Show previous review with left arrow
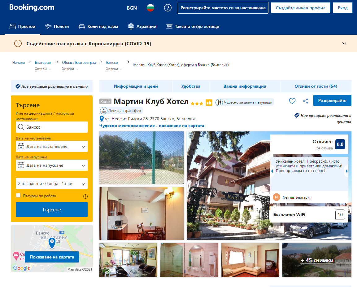The height and width of the screenshot is (287, 357). [x=272, y=171]
